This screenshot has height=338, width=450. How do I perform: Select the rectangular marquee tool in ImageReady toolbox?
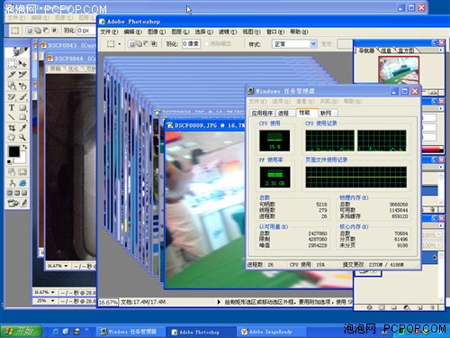(12, 63)
